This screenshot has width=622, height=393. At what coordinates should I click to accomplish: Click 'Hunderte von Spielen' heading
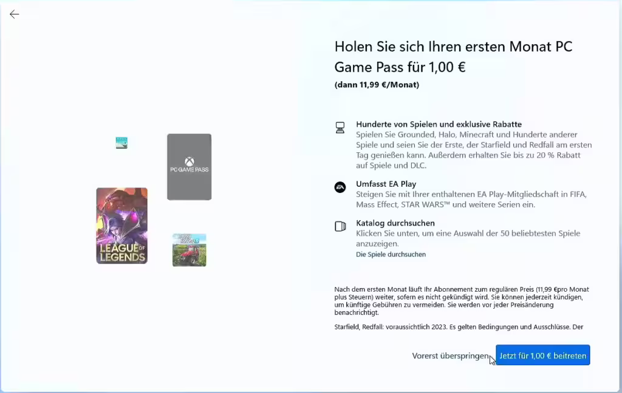tap(439, 124)
